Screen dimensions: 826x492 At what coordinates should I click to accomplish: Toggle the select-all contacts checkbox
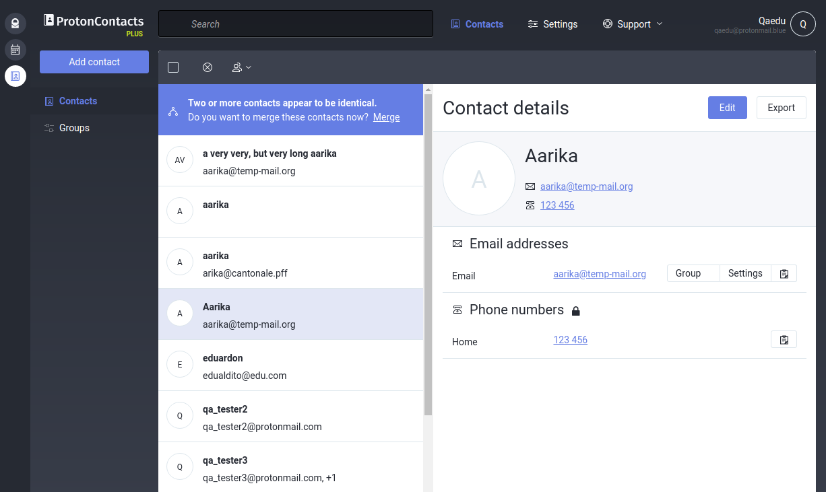(173, 67)
